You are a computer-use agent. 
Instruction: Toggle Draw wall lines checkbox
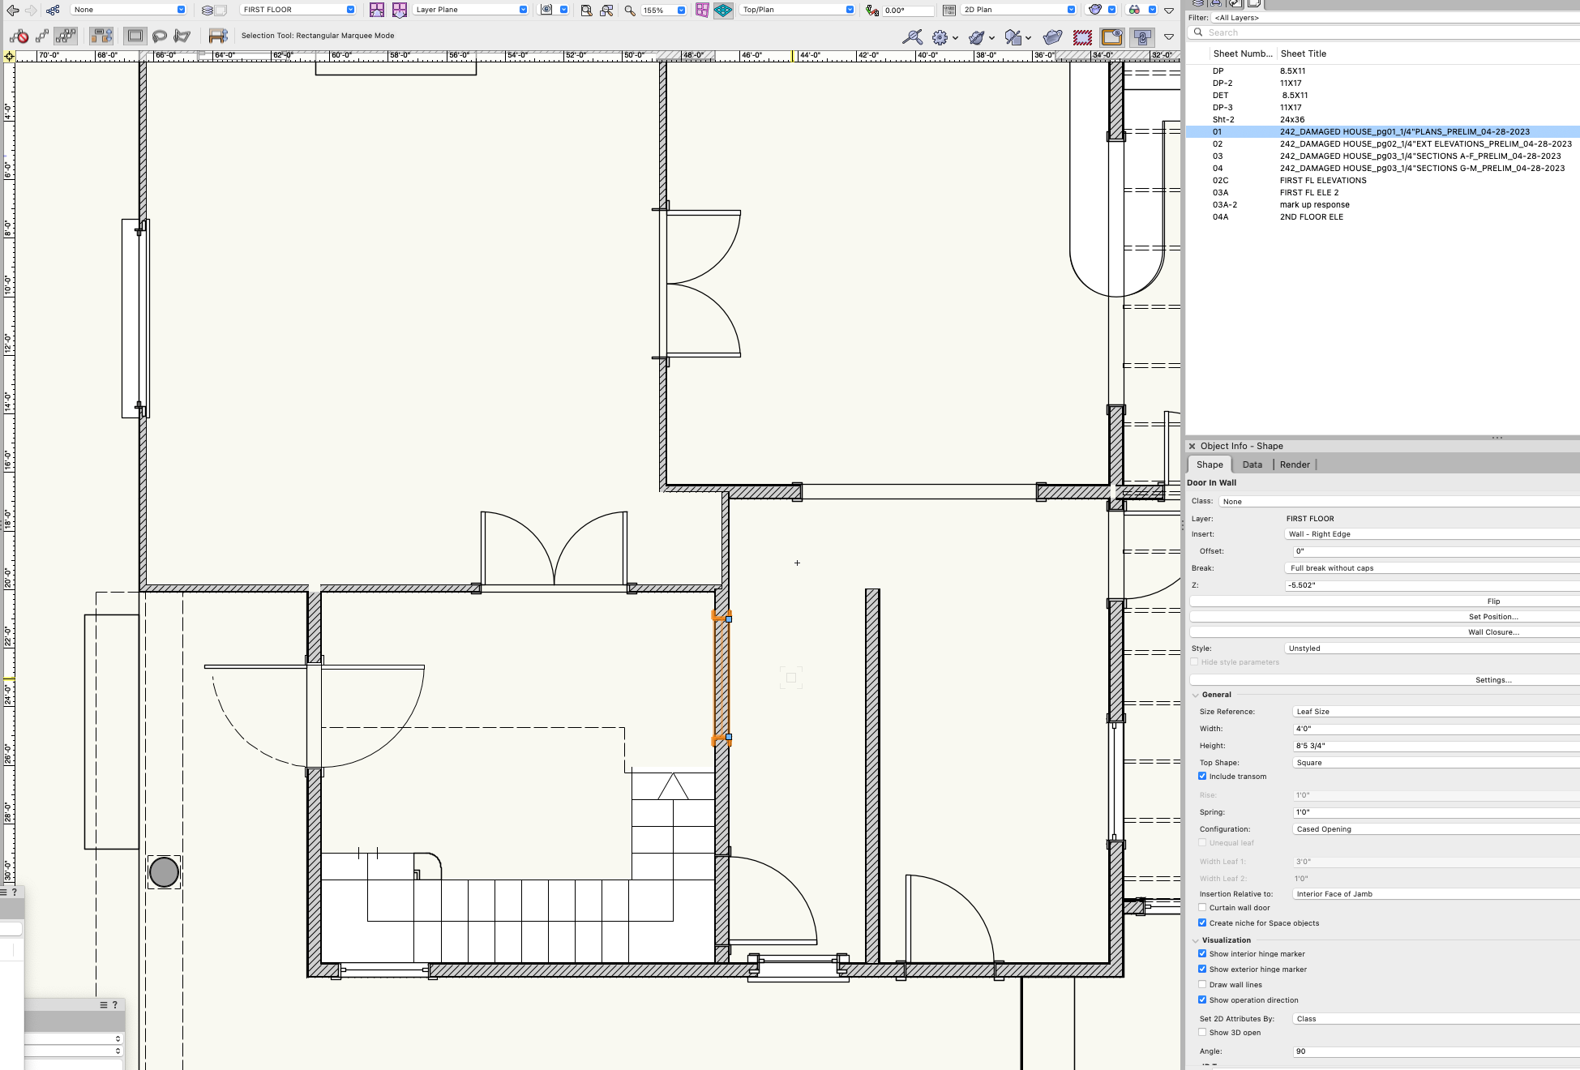pyautogui.click(x=1202, y=985)
